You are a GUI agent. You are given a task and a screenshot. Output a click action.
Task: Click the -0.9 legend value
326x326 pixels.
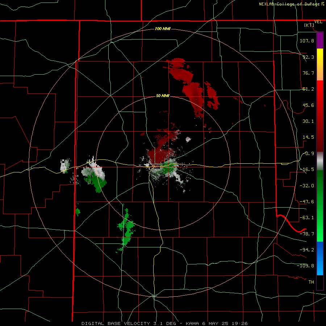click(308, 154)
